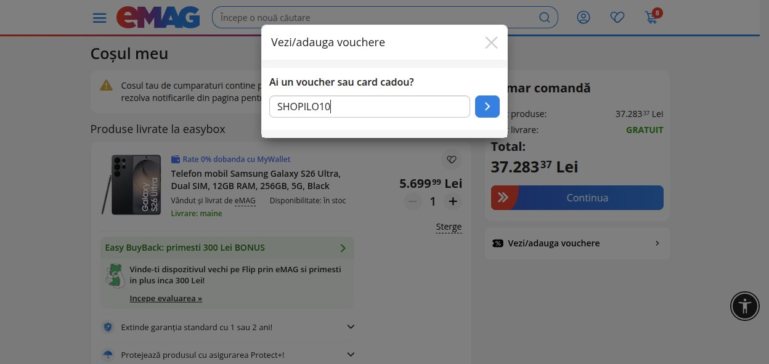The image size is (769, 364).
Task: Add Galaxy S26 Ultra to favorites
Action: (452, 160)
